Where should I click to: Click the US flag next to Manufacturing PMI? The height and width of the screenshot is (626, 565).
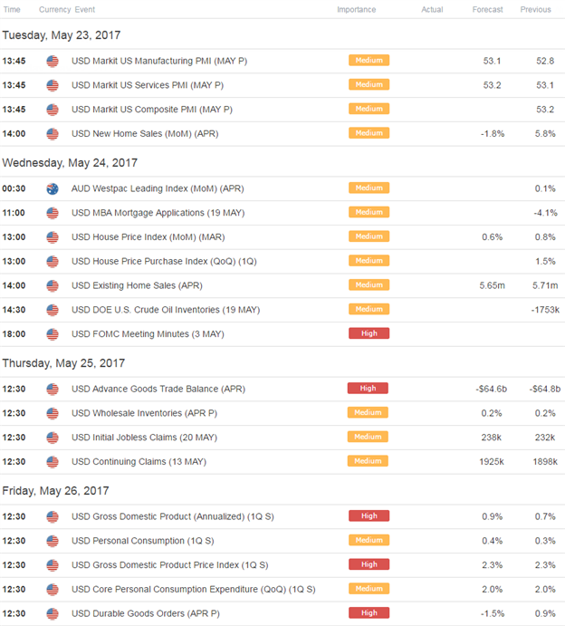(x=53, y=61)
